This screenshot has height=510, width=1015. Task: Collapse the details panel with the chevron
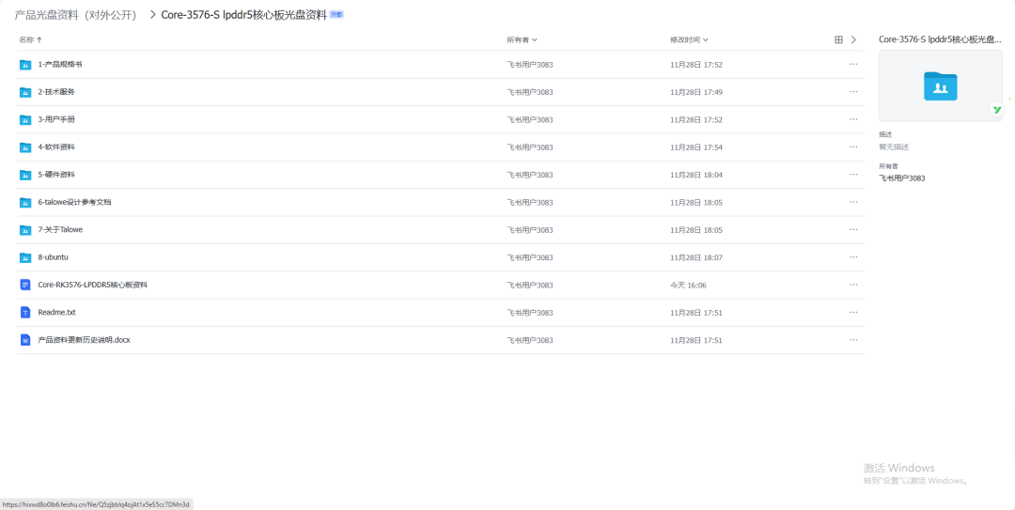pyautogui.click(x=853, y=39)
